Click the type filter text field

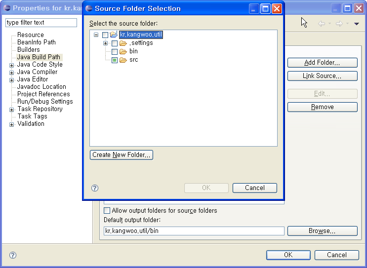point(41,23)
